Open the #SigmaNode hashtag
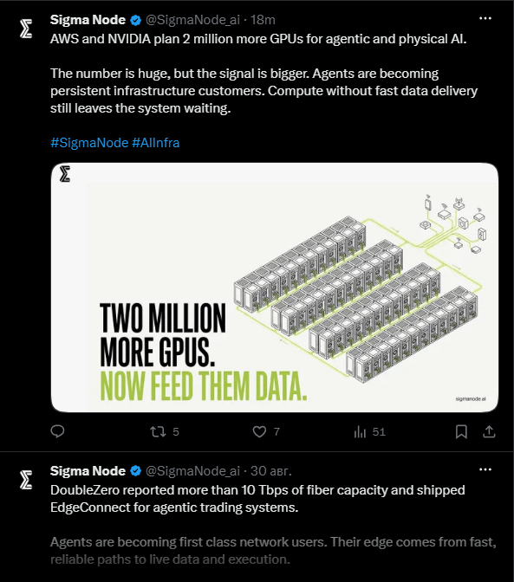 (x=89, y=143)
